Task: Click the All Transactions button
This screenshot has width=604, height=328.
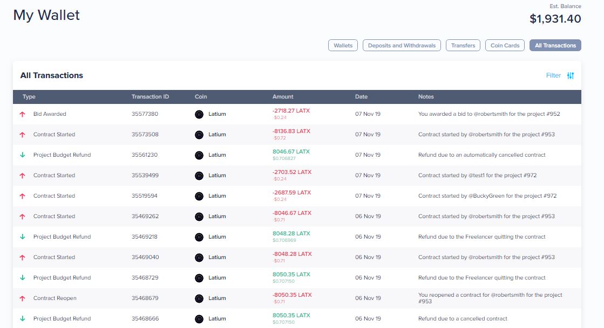Action: 555,45
